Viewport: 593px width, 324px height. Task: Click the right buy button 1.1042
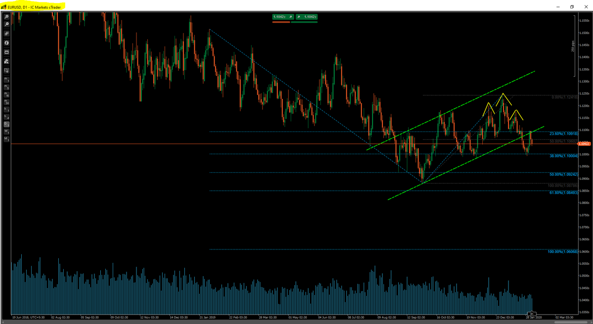click(306, 17)
